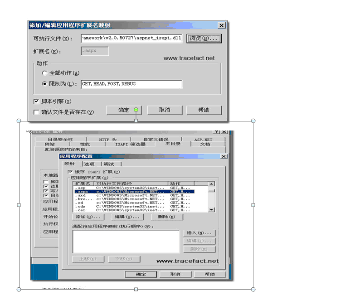Click 确定 in extension mapping dialog

click(x=124, y=110)
